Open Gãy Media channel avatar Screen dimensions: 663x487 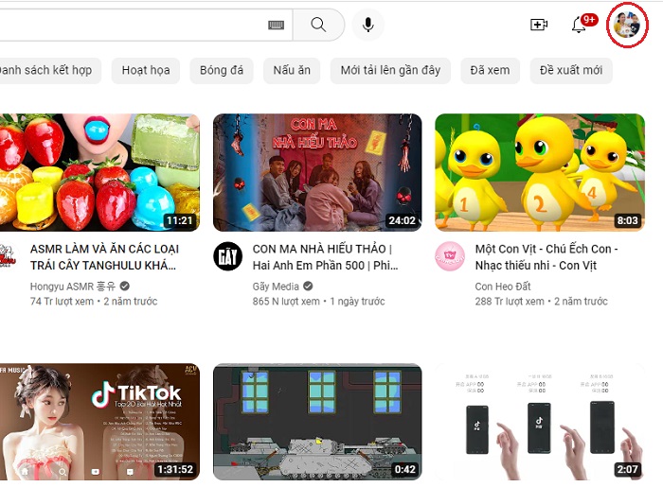(x=227, y=256)
